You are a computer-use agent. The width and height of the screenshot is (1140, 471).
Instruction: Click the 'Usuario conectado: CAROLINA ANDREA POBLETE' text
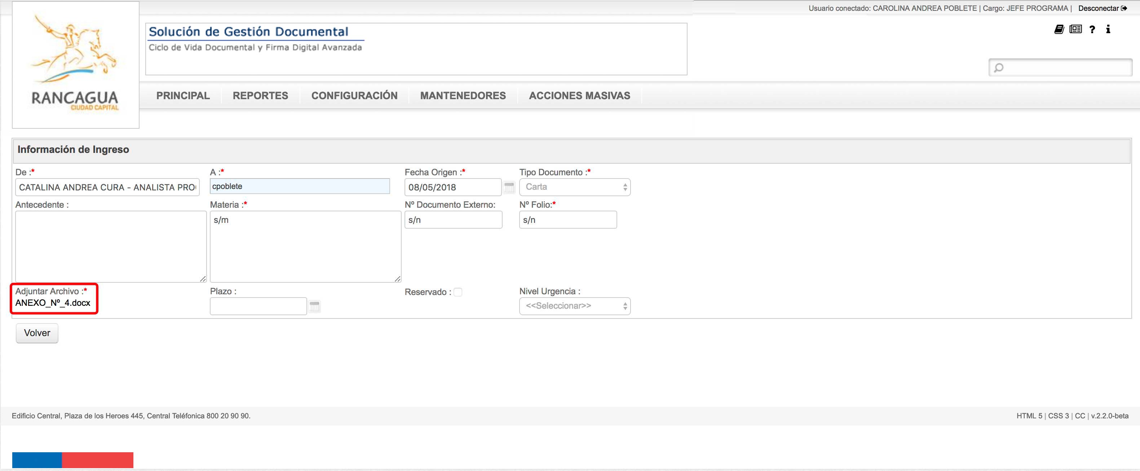coord(893,8)
